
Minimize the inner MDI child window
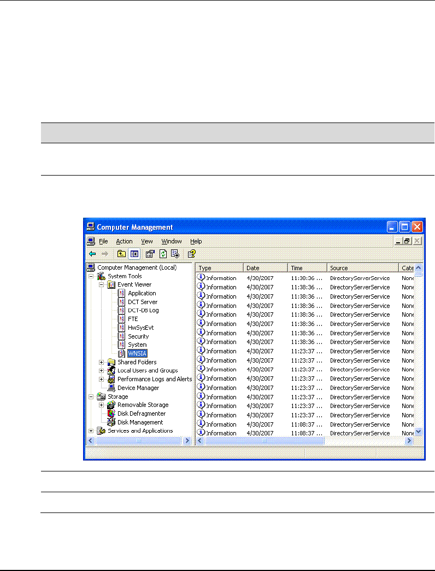click(398, 241)
